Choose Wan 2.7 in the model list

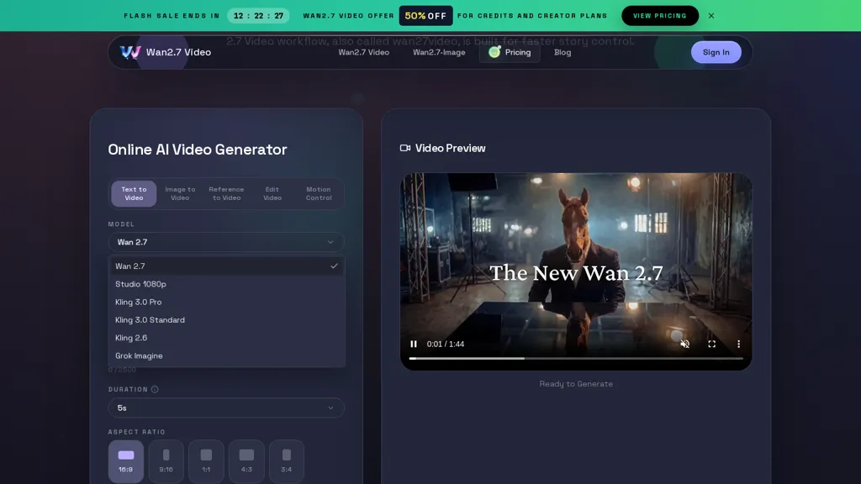tap(226, 266)
